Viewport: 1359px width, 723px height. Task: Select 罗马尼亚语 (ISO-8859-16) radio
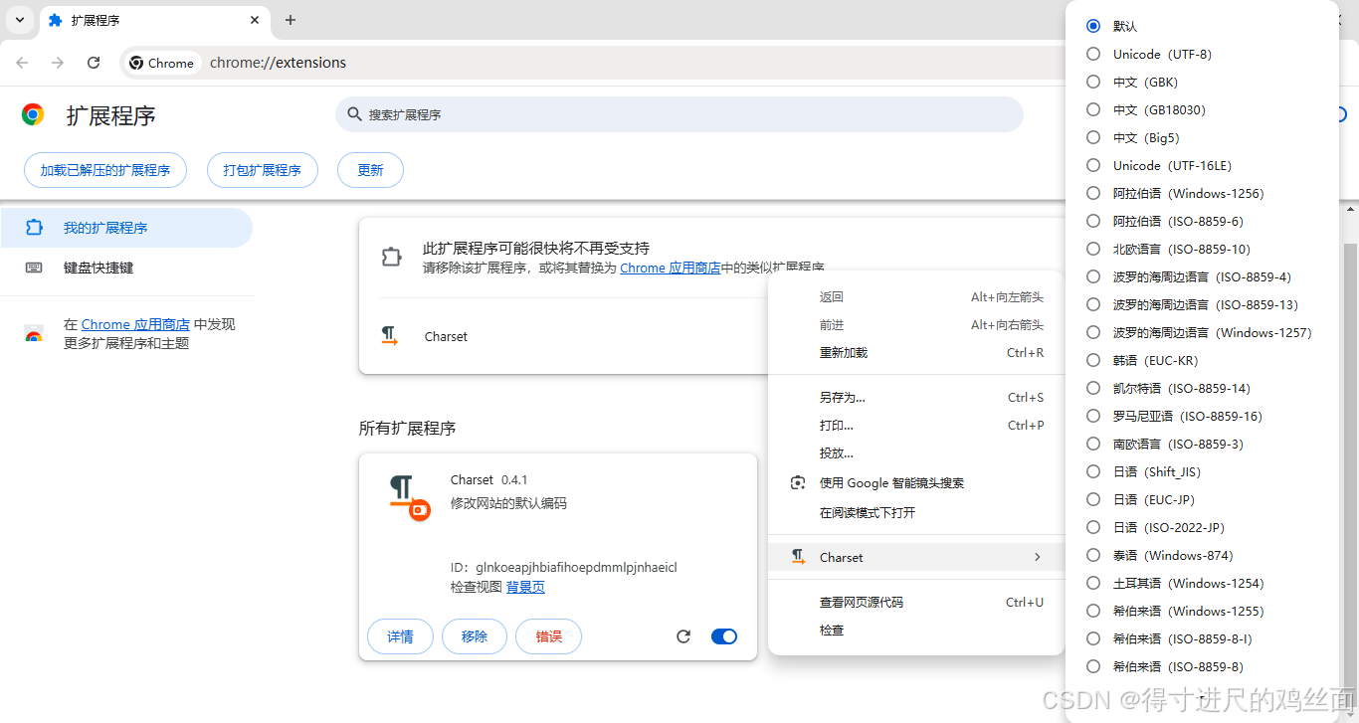[1093, 416]
